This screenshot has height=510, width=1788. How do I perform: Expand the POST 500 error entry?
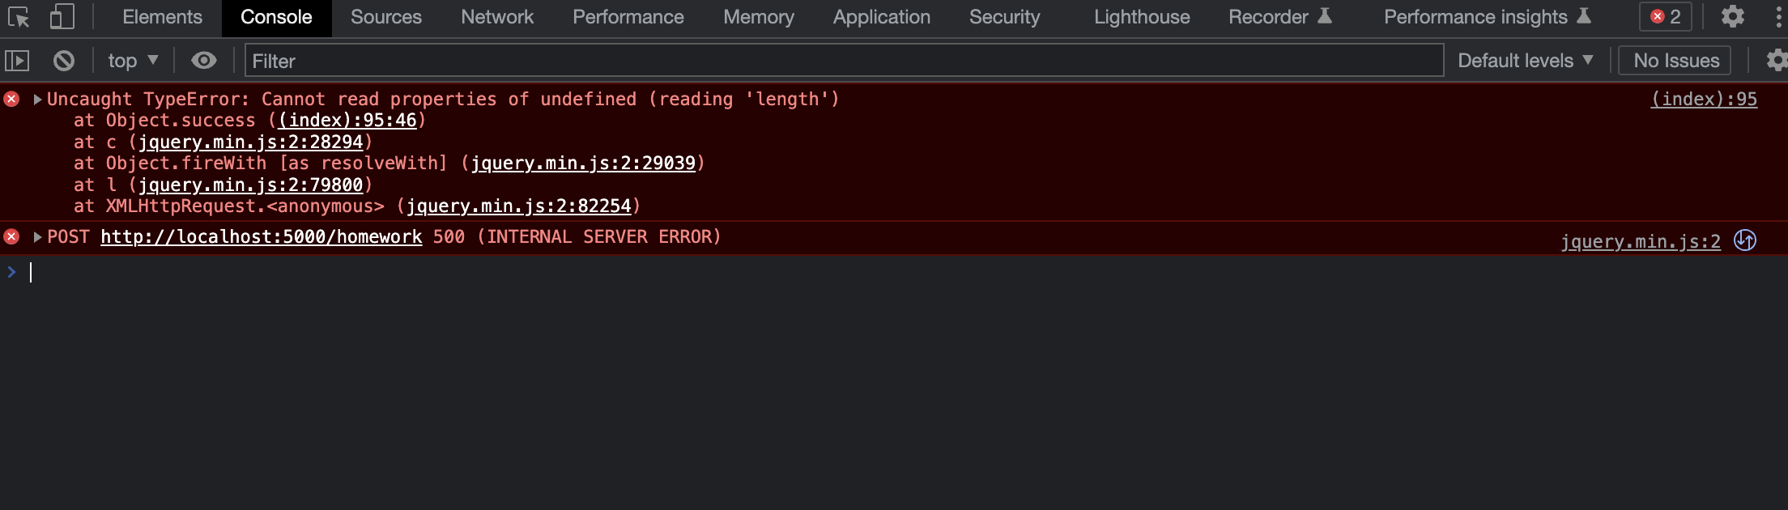pyautogui.click(x=37, y=237)
